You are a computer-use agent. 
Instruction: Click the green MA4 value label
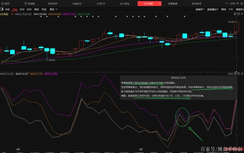(x=84, y=14)
